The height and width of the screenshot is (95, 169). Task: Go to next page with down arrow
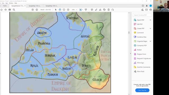pos(37,10)
